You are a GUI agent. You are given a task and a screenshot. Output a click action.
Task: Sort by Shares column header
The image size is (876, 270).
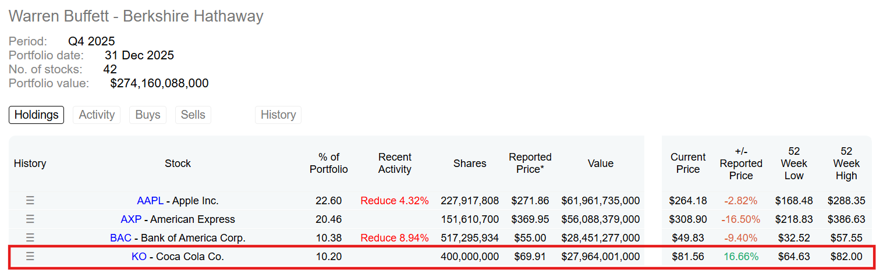click(x=470, y=164)
